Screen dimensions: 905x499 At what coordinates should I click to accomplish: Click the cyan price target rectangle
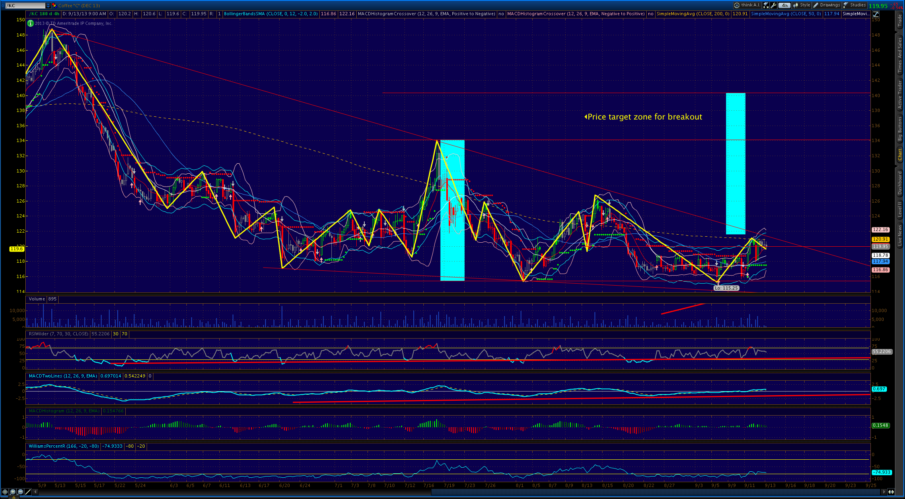(735, 163)
